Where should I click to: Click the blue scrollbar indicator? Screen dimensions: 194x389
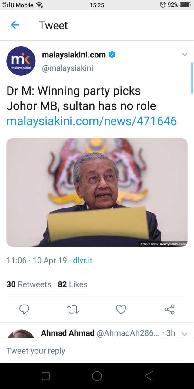pyautogui.click(x=192, y=78)
